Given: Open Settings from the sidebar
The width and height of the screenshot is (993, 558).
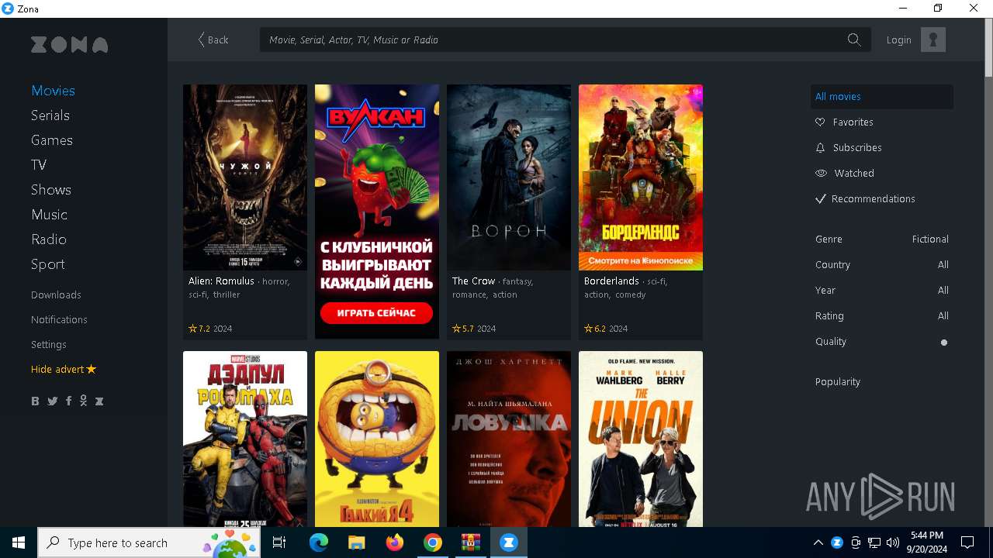Looking at the screenshot, I should coord(49,345).
